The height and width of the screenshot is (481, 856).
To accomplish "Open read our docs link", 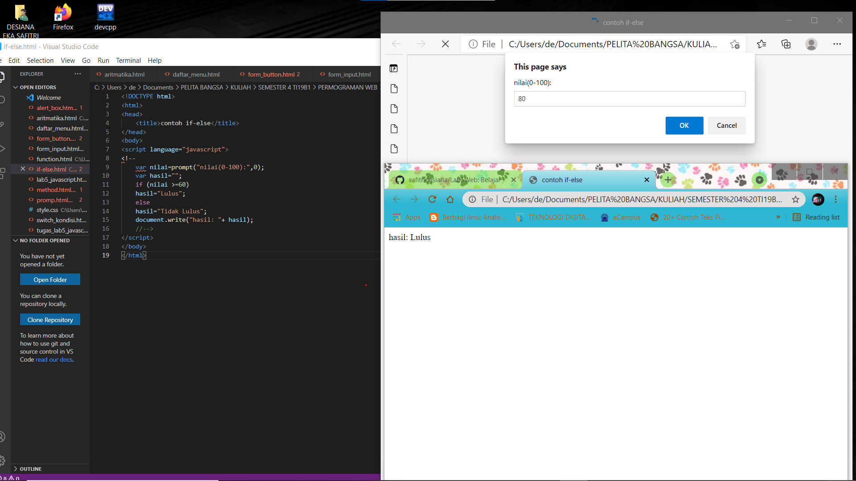I will tap(54, 360).
